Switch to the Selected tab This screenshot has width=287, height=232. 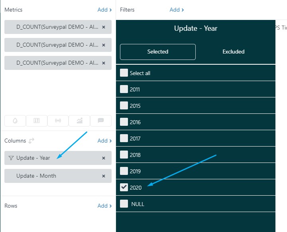click(158, 52)
